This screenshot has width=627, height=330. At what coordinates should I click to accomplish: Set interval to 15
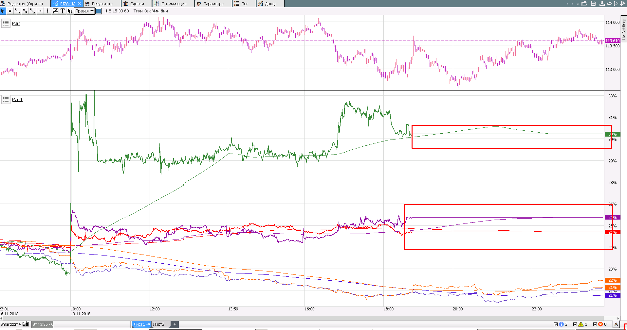click(115, 11)
